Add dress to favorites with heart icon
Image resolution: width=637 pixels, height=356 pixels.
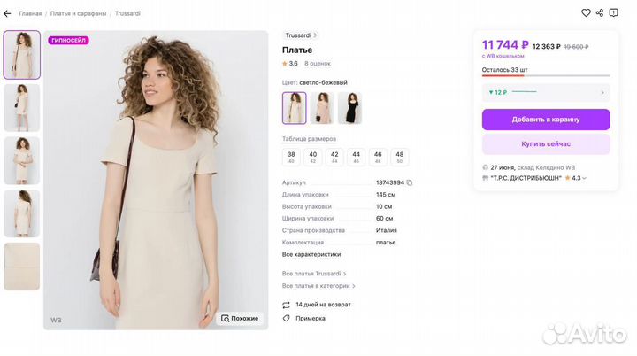coord(586,13)
